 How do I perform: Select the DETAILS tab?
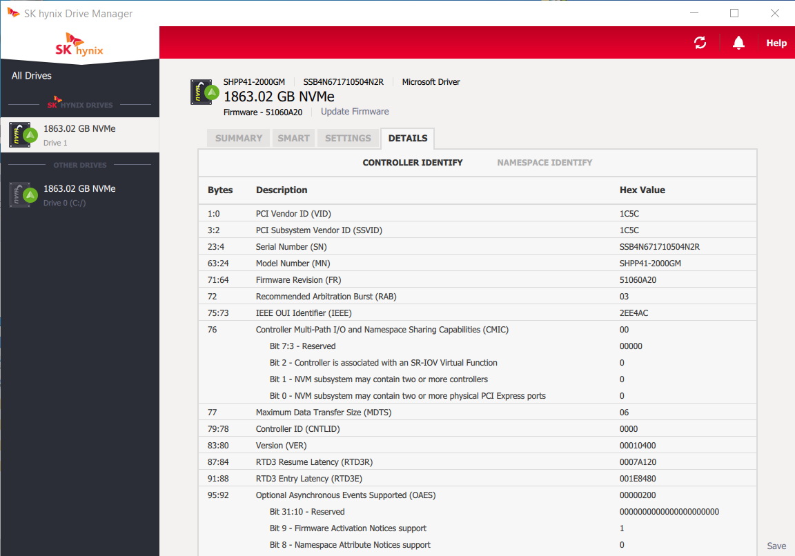coord(408,138)
